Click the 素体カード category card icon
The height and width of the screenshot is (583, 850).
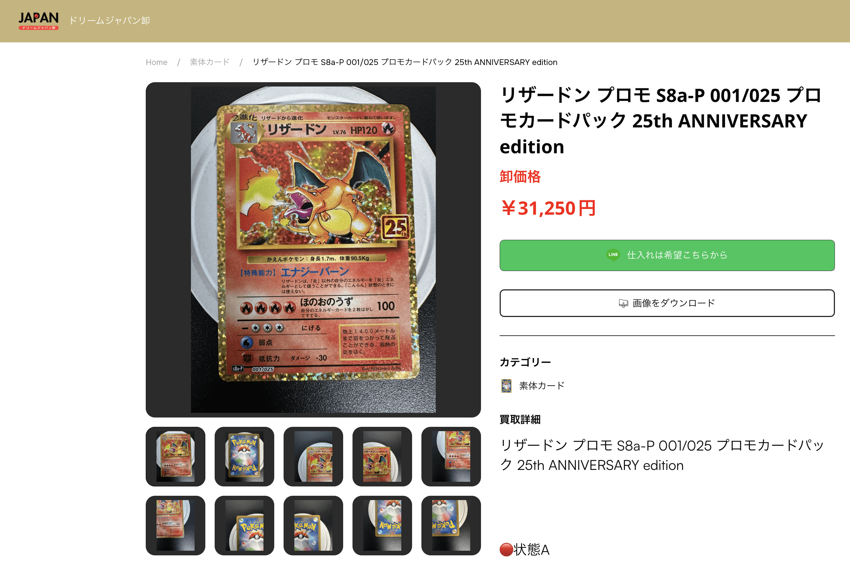(506, 386)
